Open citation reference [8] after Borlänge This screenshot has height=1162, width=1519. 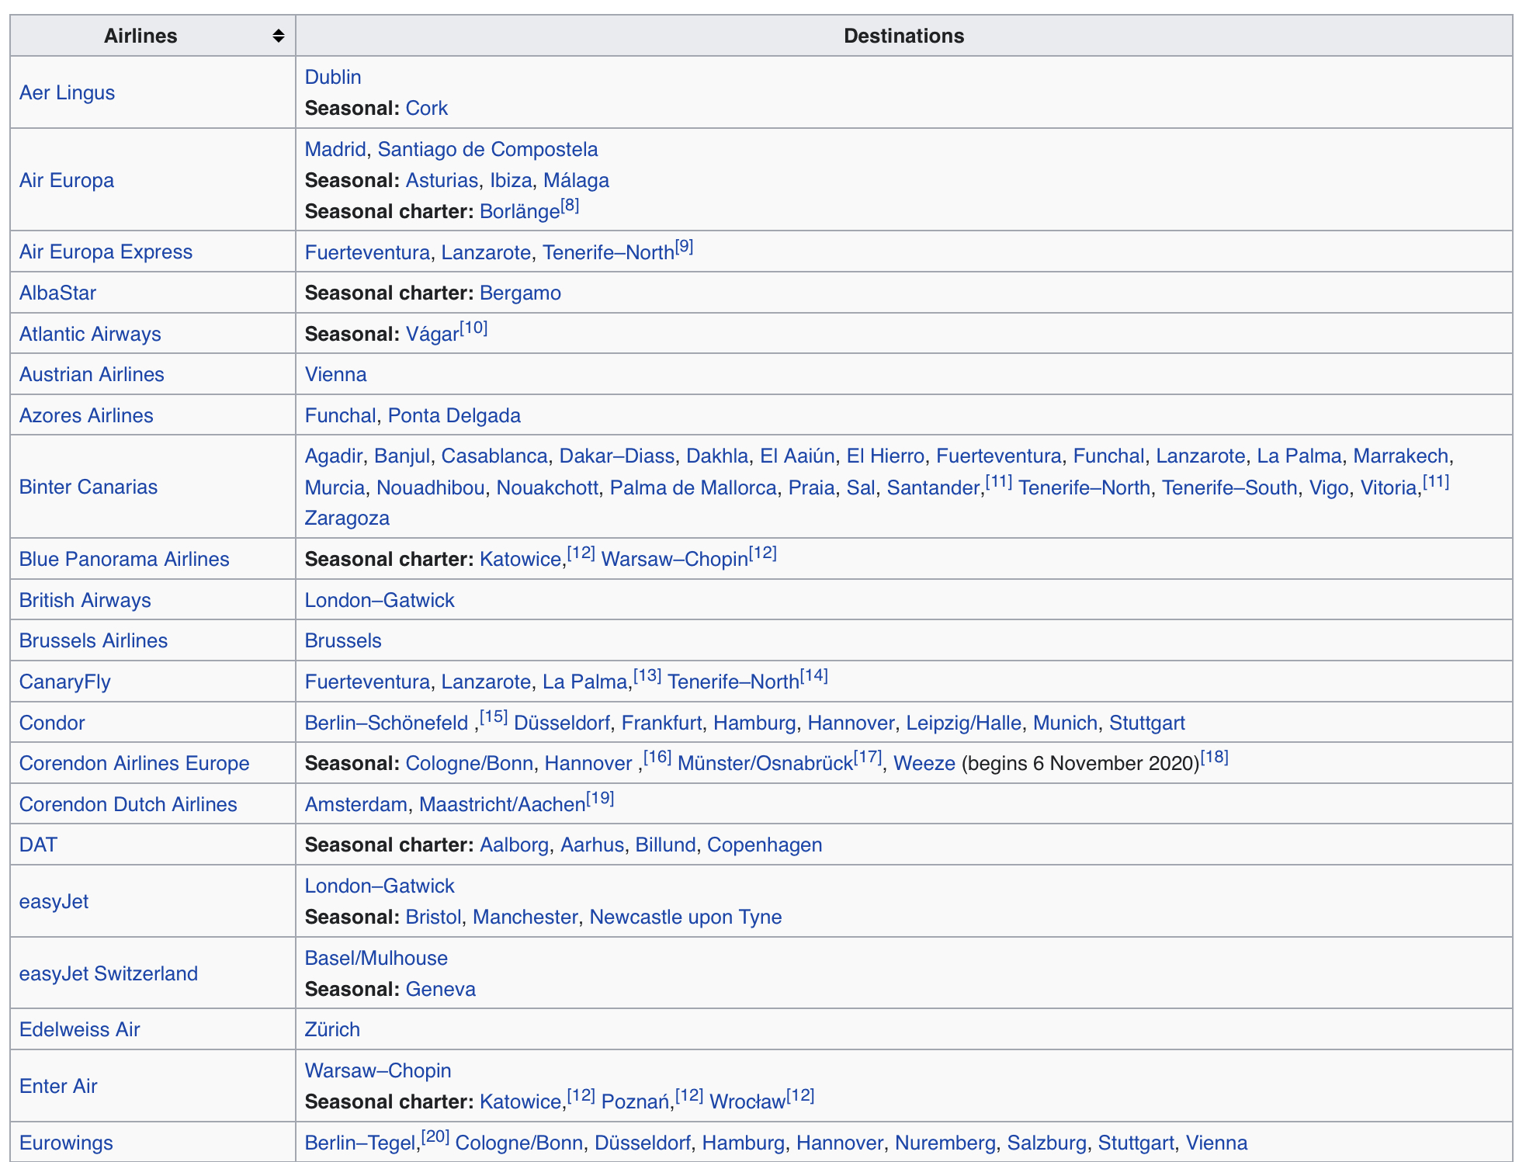pyautogui.click(x=570, y=206)
